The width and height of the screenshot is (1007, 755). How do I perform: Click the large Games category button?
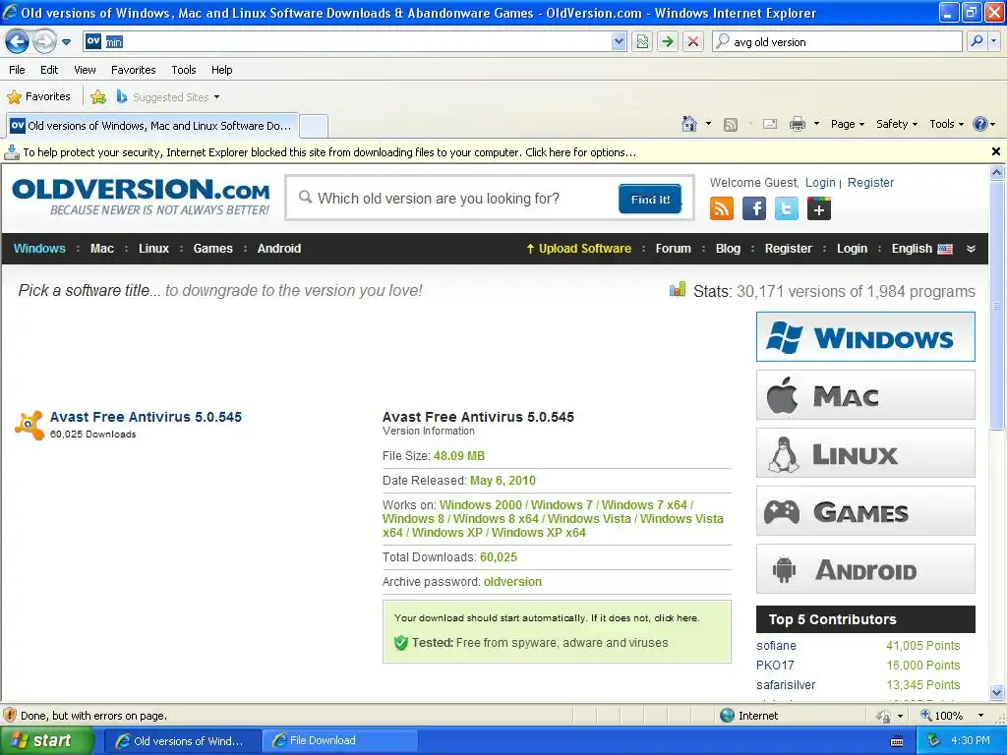865,511
